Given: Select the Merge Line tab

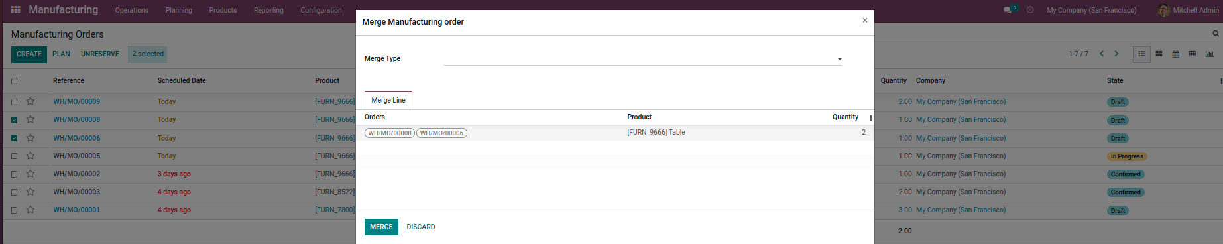Looking at the screenshot, I should click(x=388, y=101).
